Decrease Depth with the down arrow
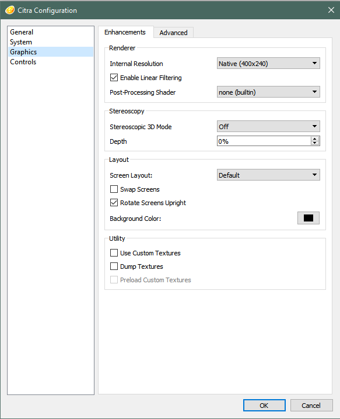 (315, 143)
